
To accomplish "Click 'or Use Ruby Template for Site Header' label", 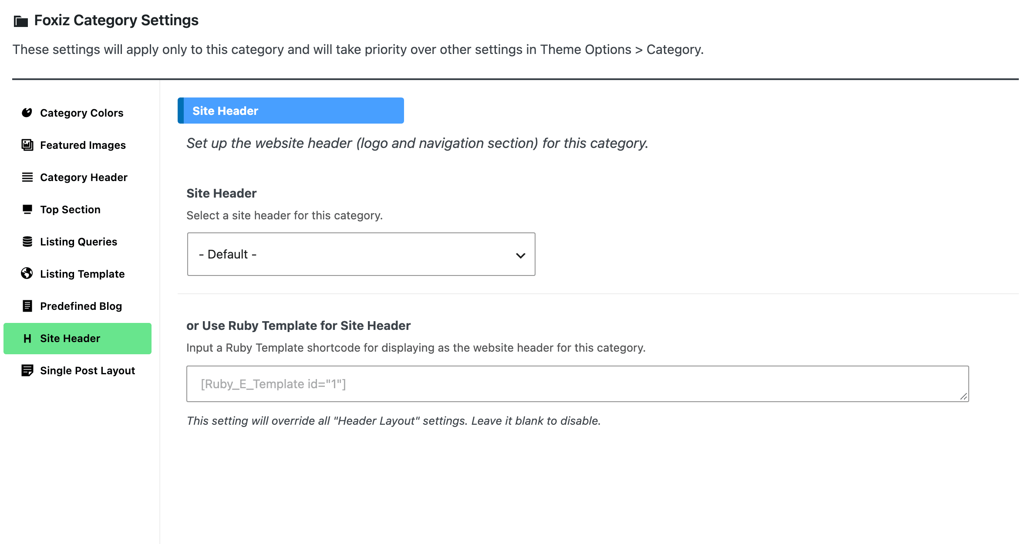I will coord(298,326).
